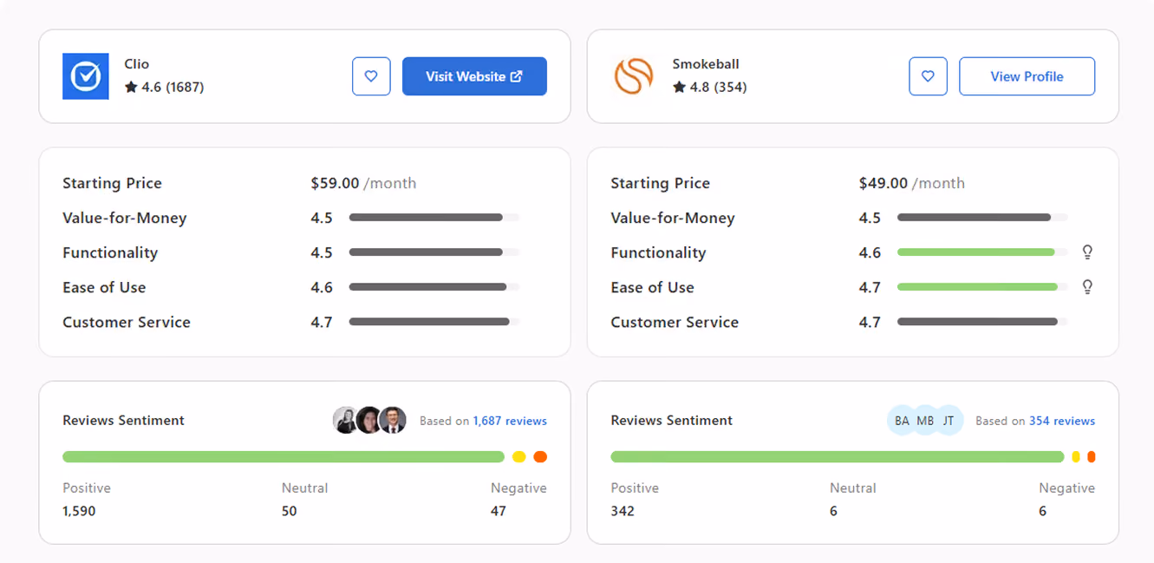Open Clio's site via Visit Website
The height and width of the screenshot is (563, 1154).
pyautogui.click(x=474, y=76)
